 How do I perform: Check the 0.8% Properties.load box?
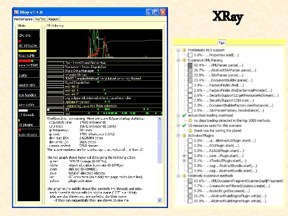pos(190,55)
